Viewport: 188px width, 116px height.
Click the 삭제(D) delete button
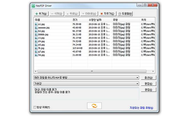tap(57, 14)
